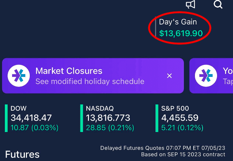
Task: Tap the DOW change 10.87 (0.03%)
Action: tap(35, 128)
